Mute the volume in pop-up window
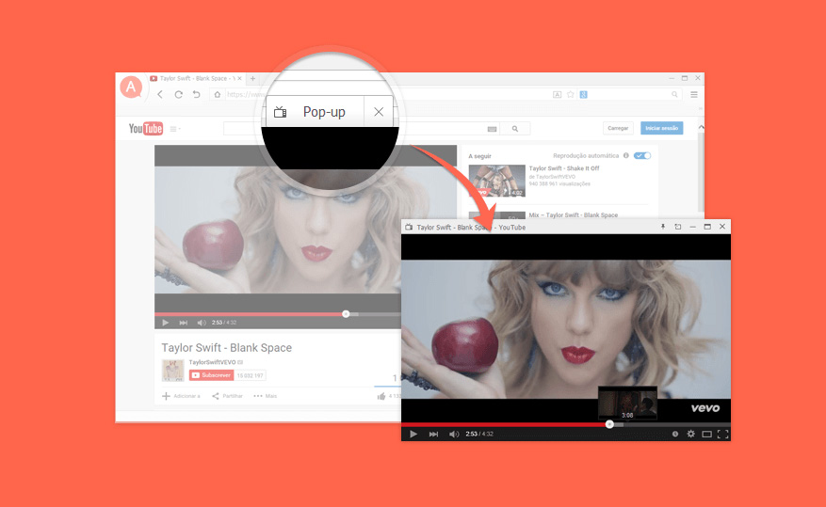Viewport: 826px width, 507px height. tap(454, 434)
